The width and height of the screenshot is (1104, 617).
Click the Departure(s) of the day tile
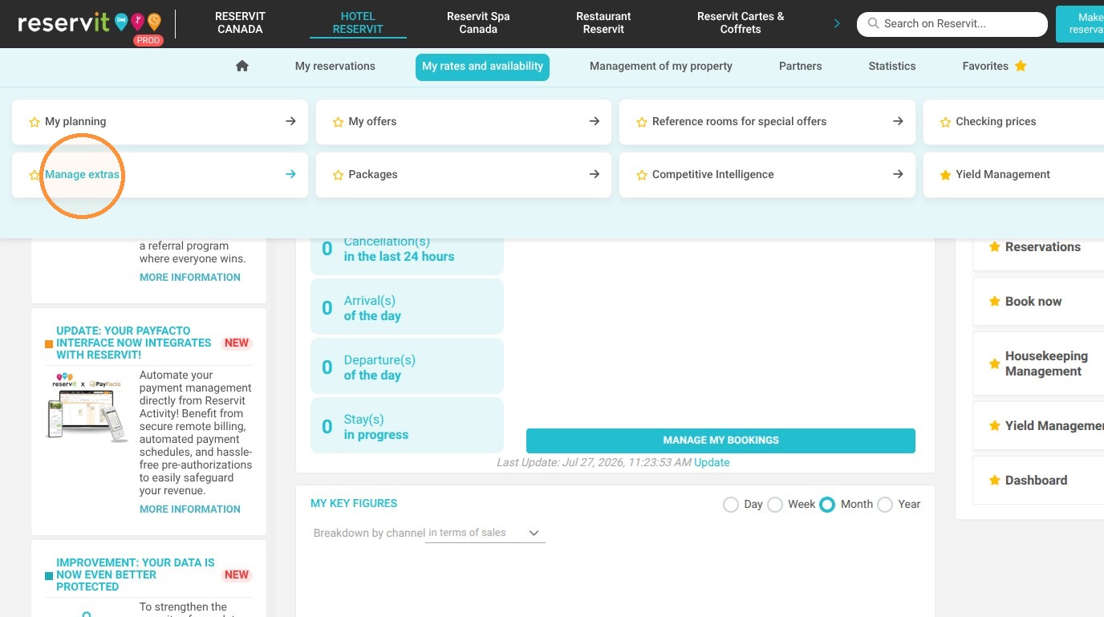(407, 367)
